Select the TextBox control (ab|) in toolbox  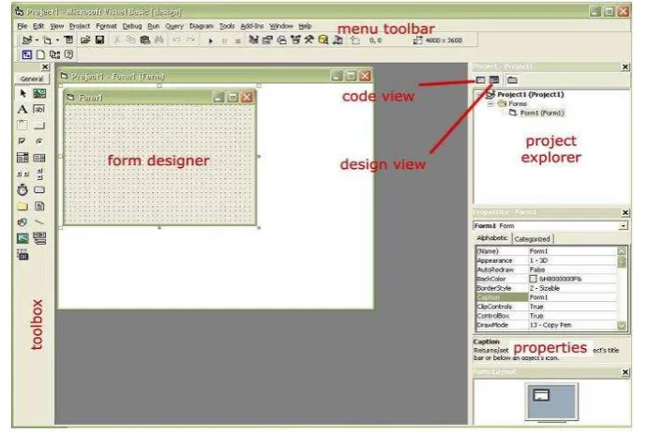[39, 109]
